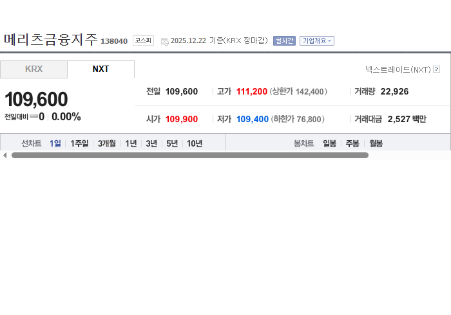451x315 pixels.
Task: Click the 저가 value 109,400
Action: 253,119
